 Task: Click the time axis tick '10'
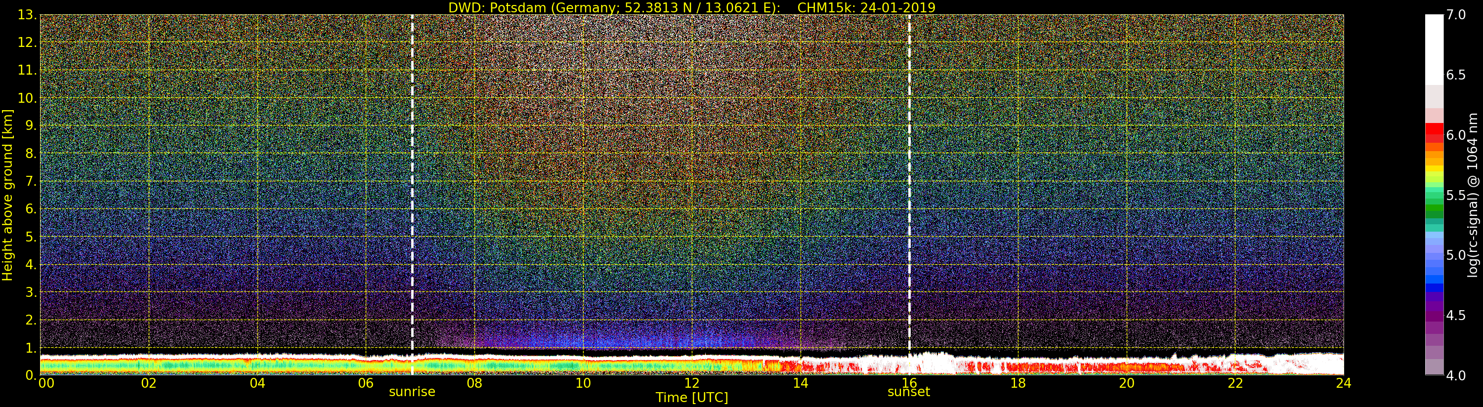(x=583, y=383)
